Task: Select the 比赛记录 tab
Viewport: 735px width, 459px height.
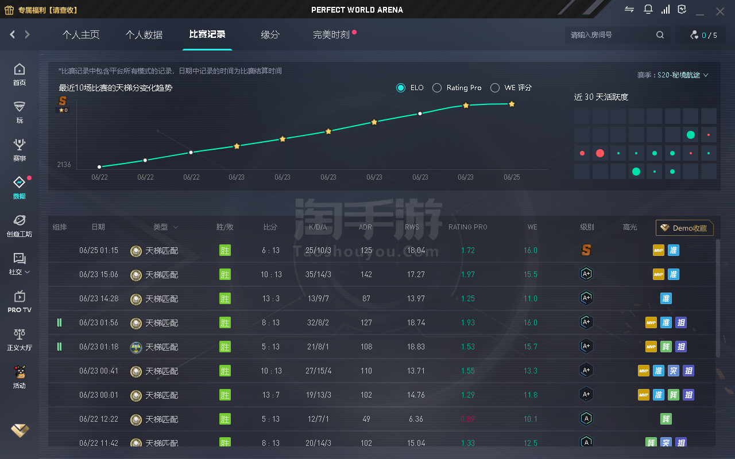Action: [207, 35]
